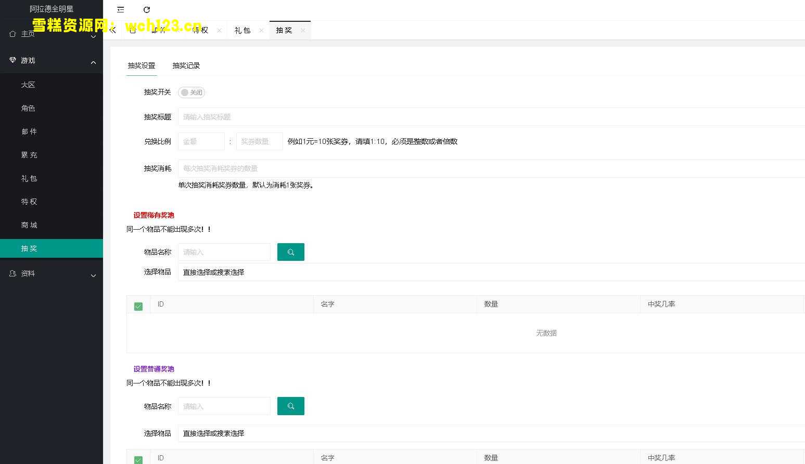
Task: Collapse the sidebar with the menu fold icon
Action: click(121, 9)
